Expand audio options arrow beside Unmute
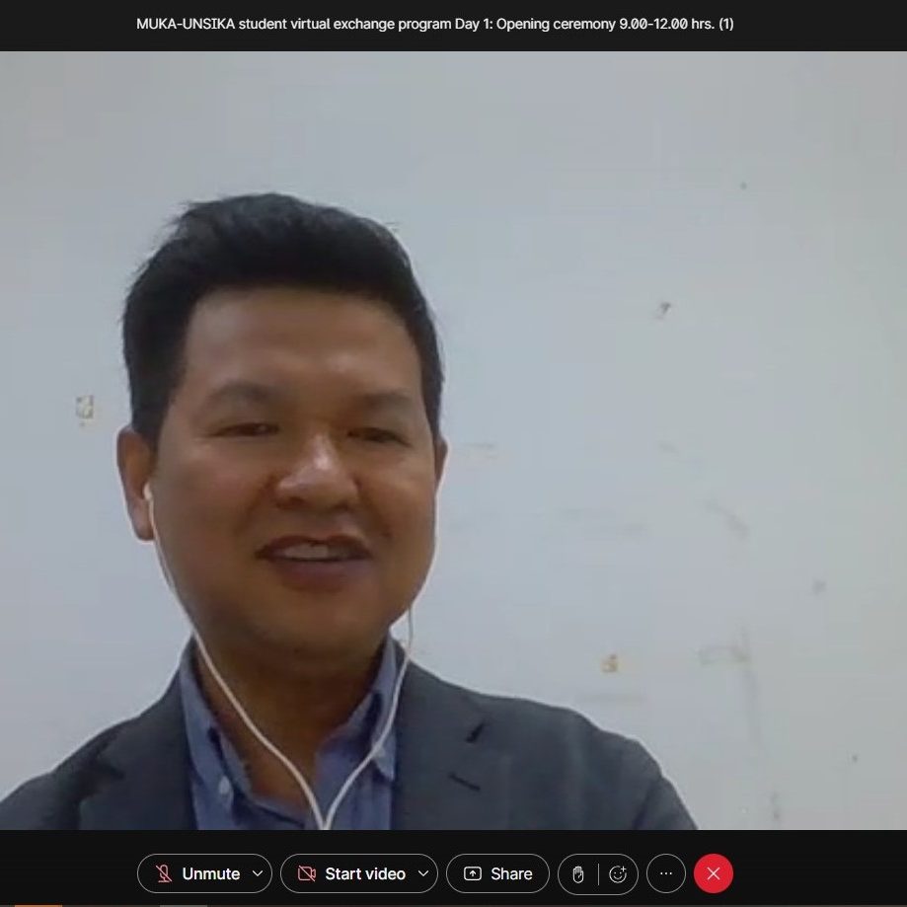The image size is (907, 907). click(x=258, y=873)
